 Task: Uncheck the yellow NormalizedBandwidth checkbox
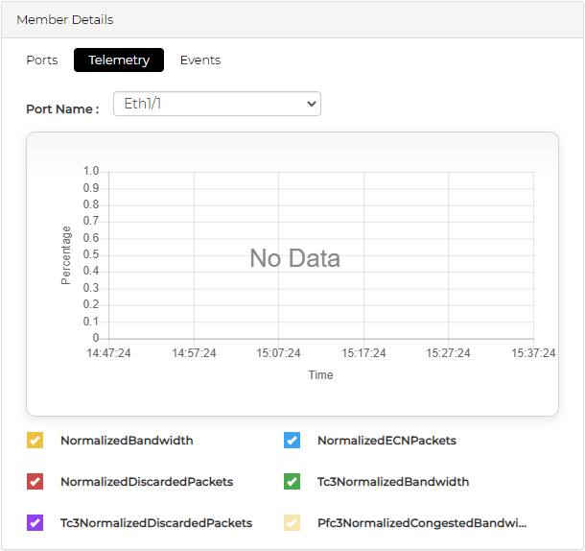point(35,441)
